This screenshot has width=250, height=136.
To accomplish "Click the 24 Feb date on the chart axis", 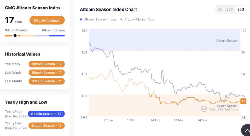I will click(x=155, y=120).
